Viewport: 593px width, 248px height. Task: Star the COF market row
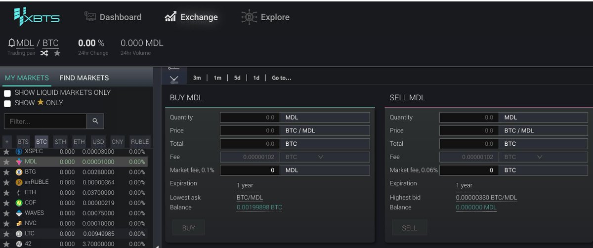pyautogui.click(x=6, y=203)
